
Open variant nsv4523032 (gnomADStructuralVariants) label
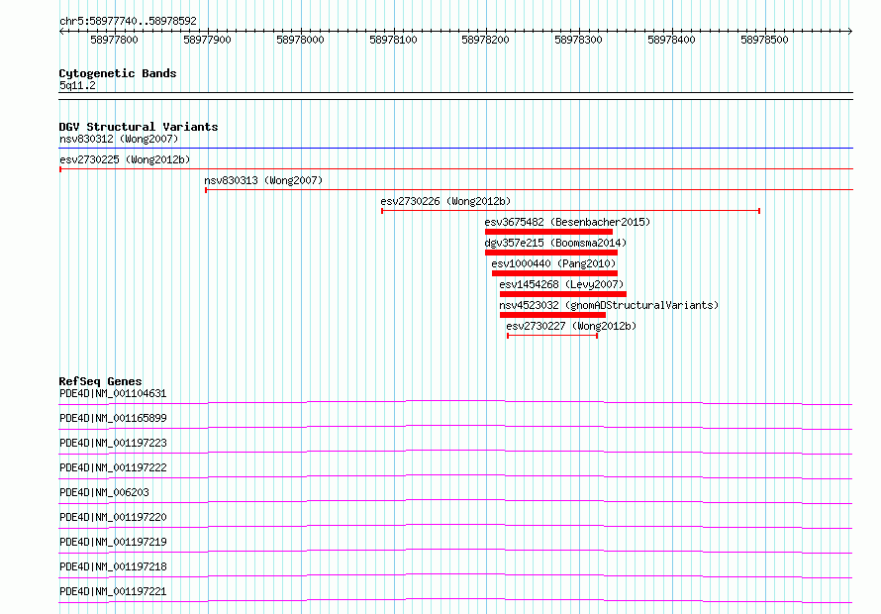609,305
